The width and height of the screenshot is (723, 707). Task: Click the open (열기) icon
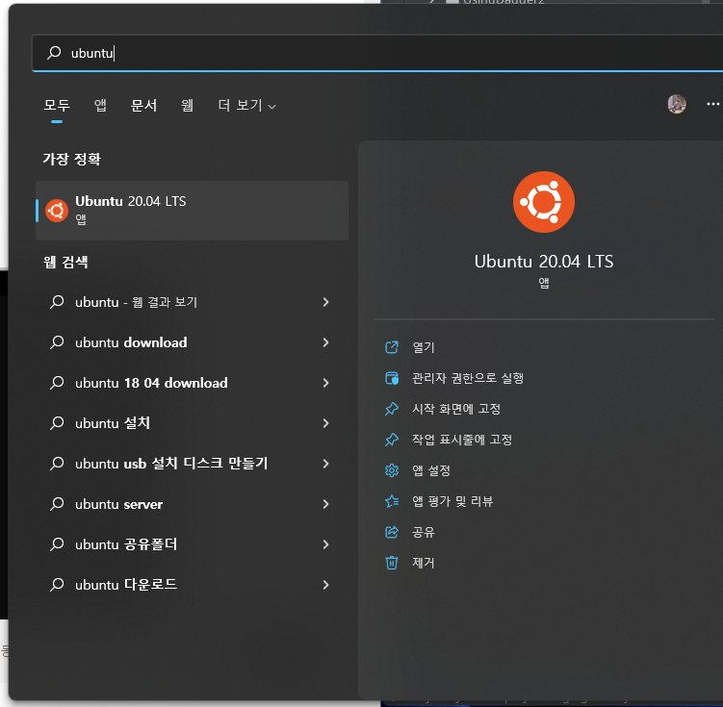click(x=392, y=347)
